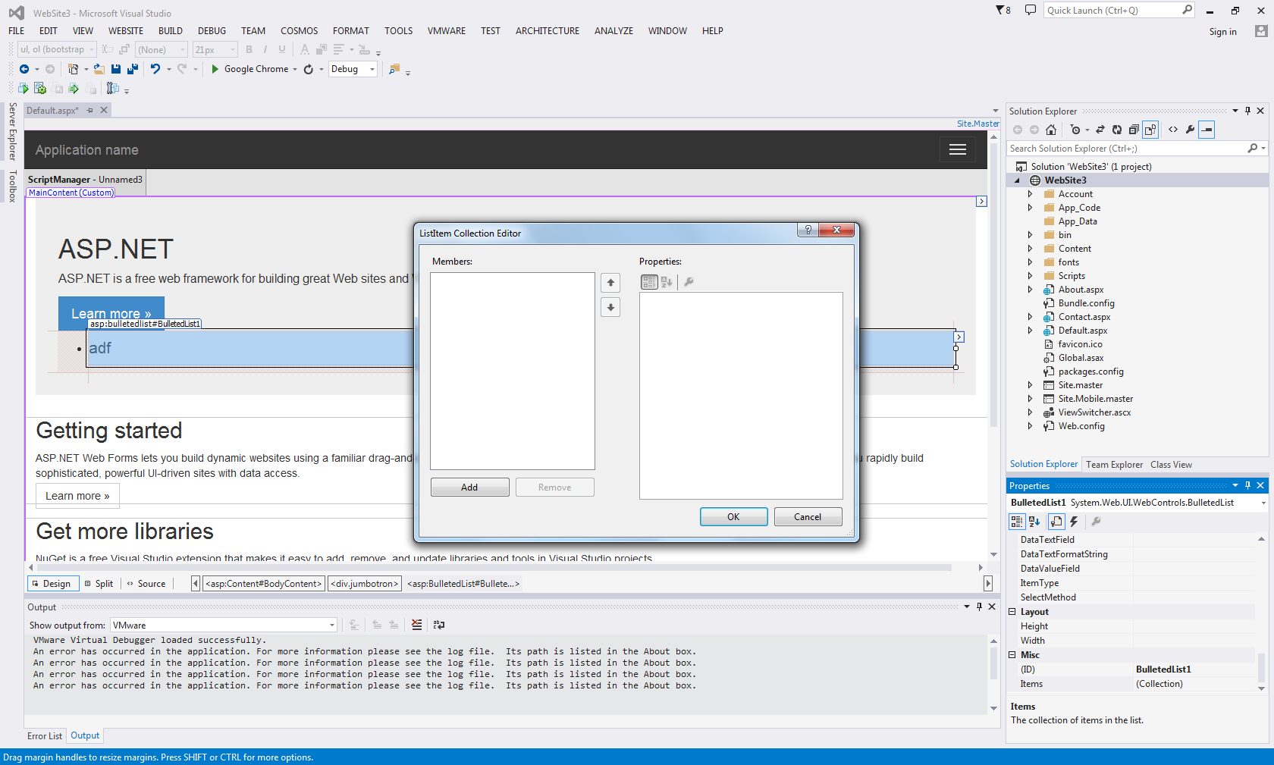The height and width of the screenshot is (765, 1274).
Task: Toggle bold formatting in the format toolbar
Action: 249,49
